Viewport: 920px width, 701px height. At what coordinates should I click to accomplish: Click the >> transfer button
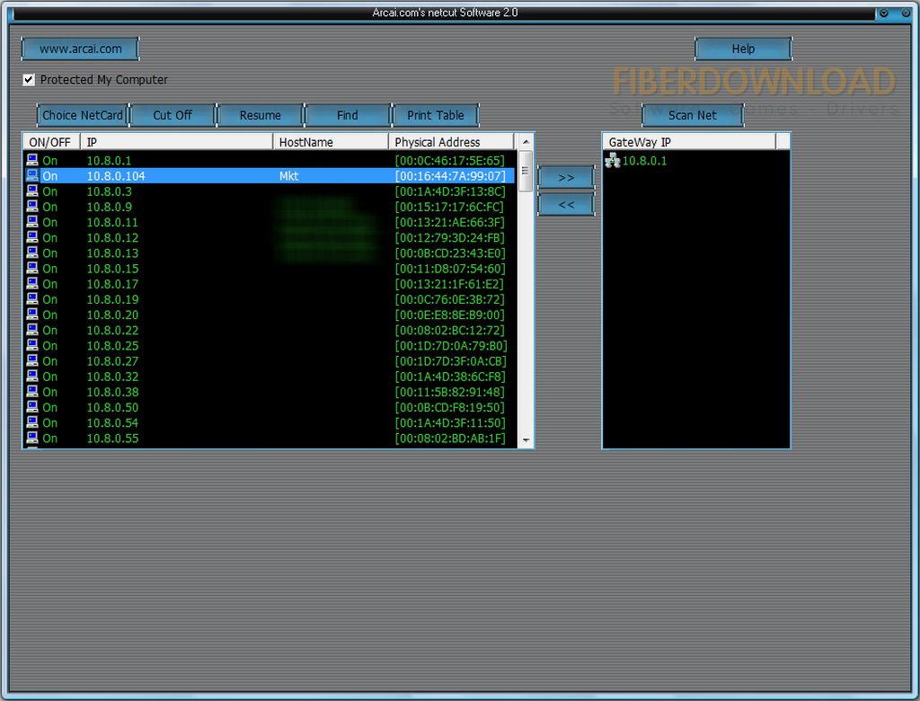pos(566,178)
